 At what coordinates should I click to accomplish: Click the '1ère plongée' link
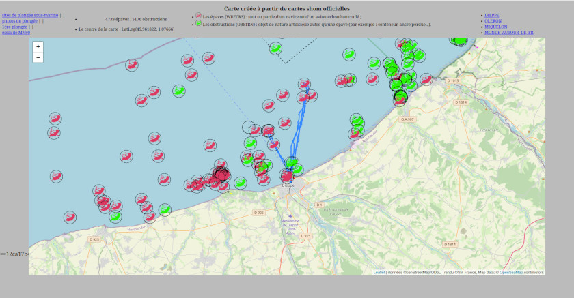15,27
